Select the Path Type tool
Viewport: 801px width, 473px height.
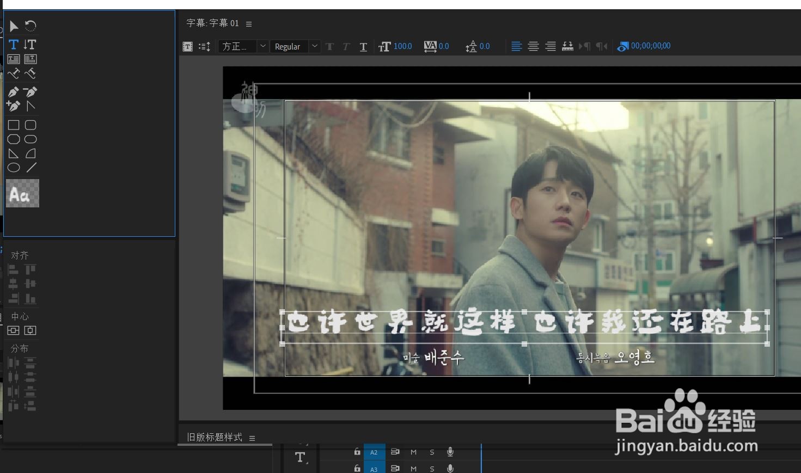tap(14, 73)
